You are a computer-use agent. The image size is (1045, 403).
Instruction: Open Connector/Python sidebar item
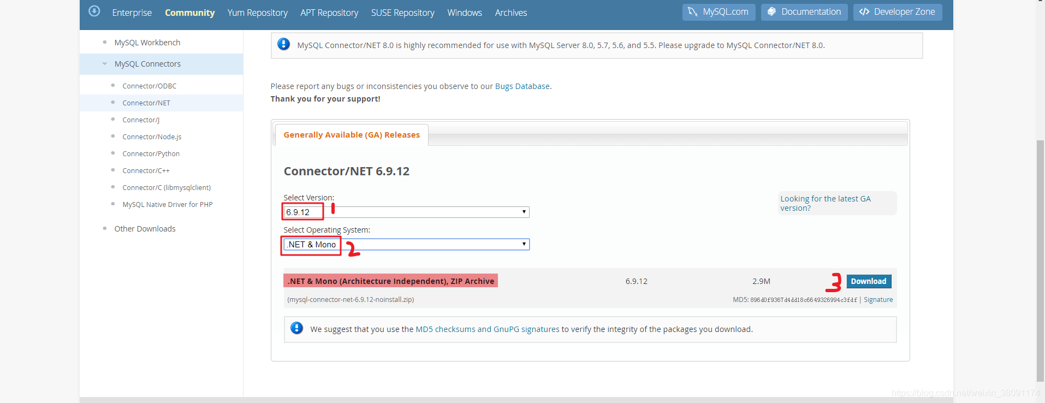coord(151,153)
